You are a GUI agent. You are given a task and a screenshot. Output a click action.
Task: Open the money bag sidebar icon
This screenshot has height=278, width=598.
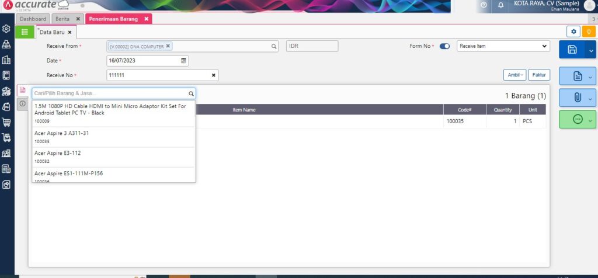(6, 106)
